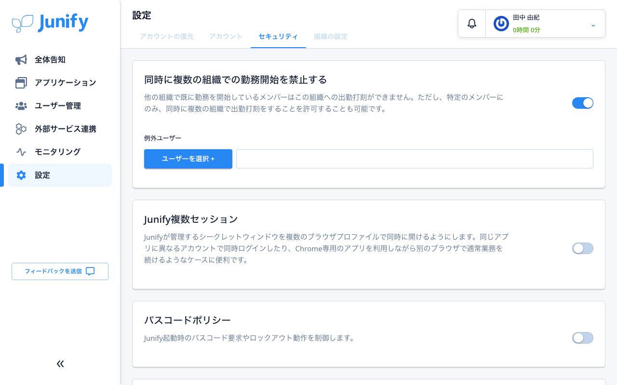The width and height of the screenshot is (617, 385).
Task: Click the 0時間 0分 worked time text
Action: [526, 30]
